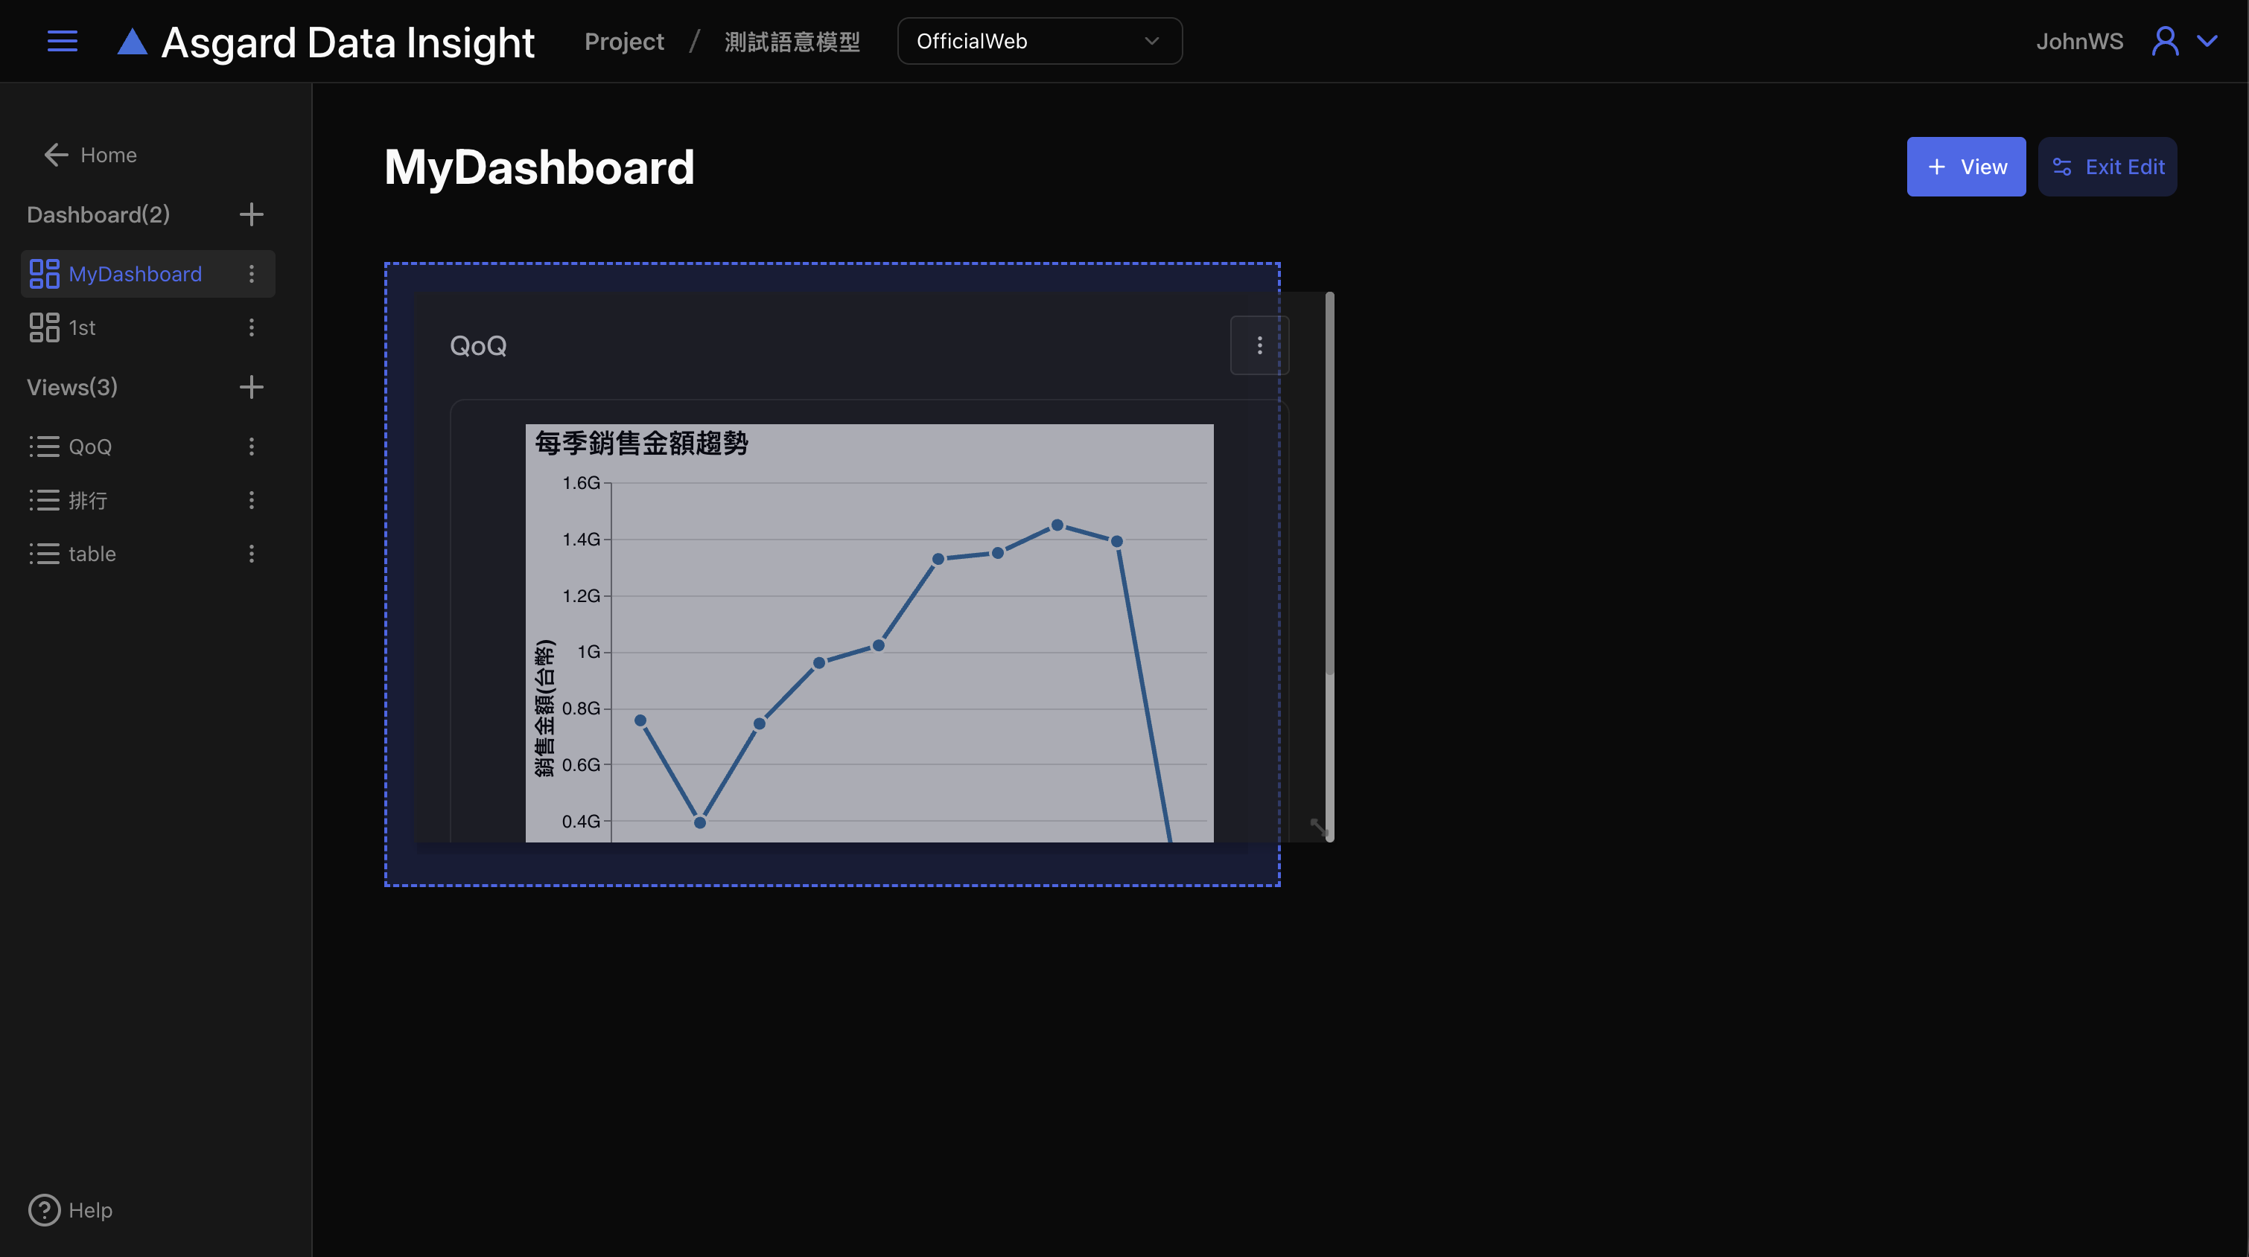The image size is (2249, 1257).
Task: Click the Asgard triangle logo
Action: pos(132,42)
